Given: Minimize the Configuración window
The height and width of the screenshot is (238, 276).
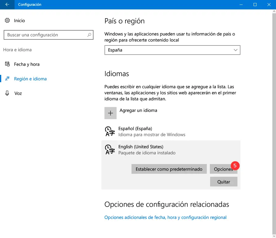Looking at the screenshot, I should (241, 5).
